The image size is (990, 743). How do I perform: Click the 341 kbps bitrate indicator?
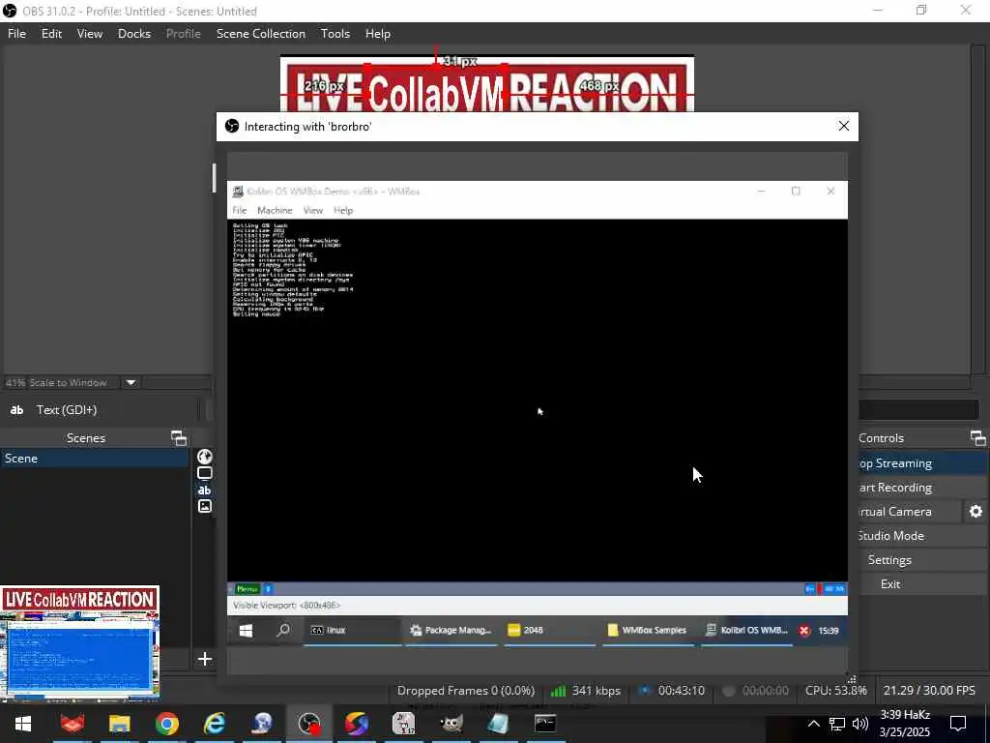tap(585, 691)
